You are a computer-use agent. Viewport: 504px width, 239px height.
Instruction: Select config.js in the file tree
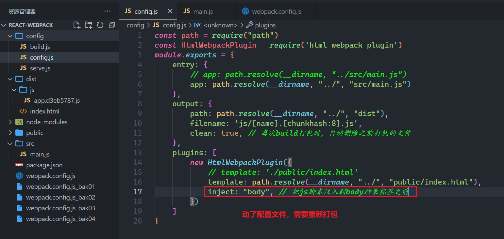coord(59,57)
